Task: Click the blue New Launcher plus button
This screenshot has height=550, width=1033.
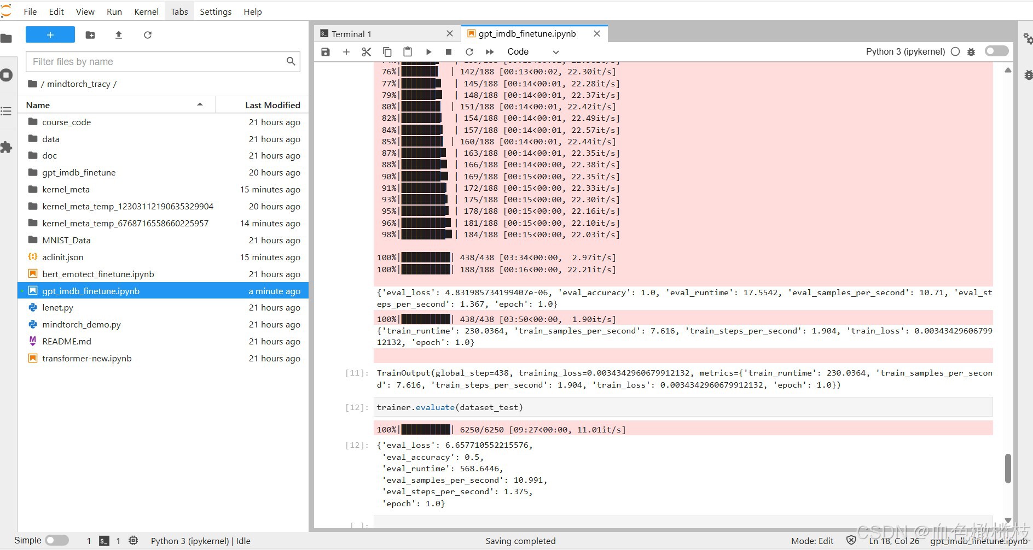Action: (50, 35)
